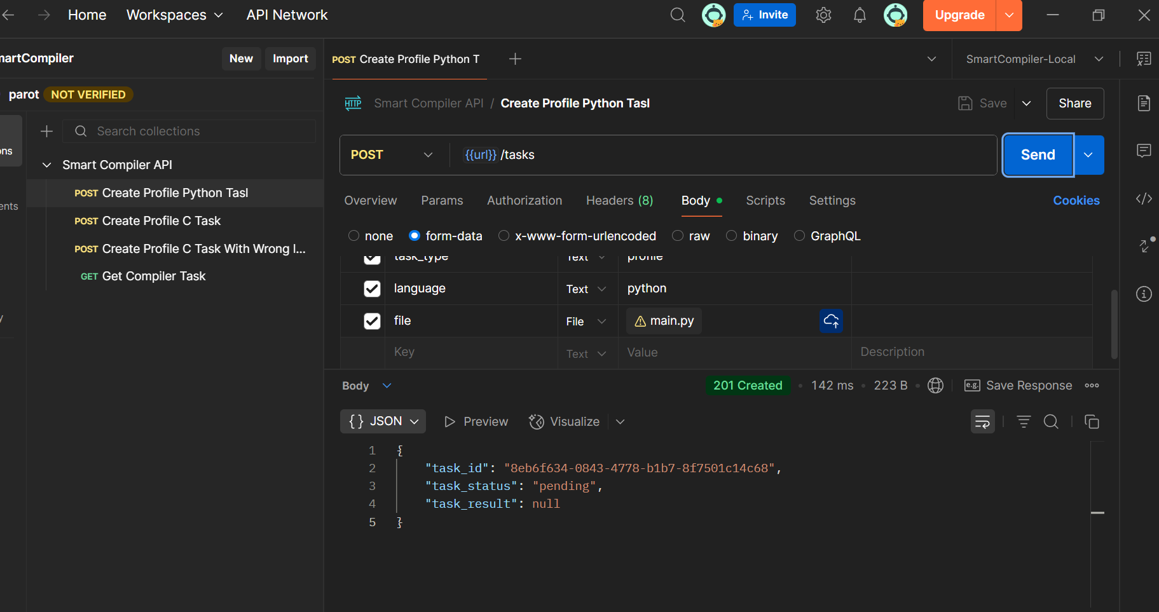This screenshot has height=612, width=1159.
Task: Click the New button
Action: click(x=241, y=58)
